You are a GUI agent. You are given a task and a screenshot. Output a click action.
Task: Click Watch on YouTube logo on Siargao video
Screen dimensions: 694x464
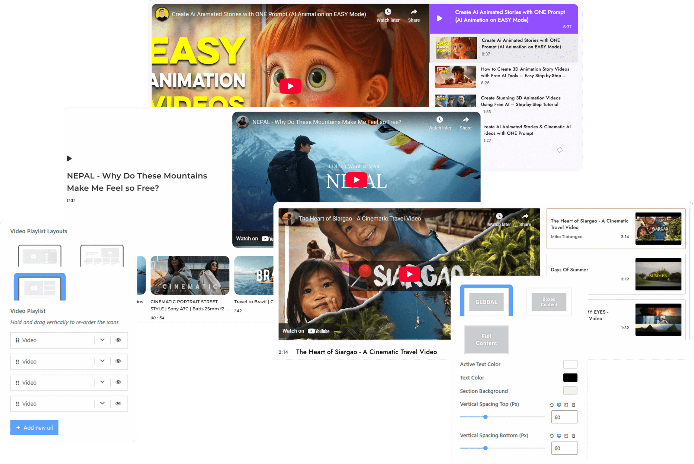pyautogui.click(x=319, y=331)
